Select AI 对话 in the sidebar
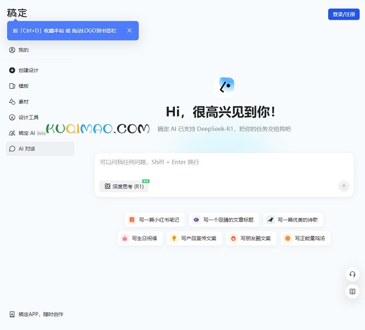This screenshot has width=365, height=330. [40, 149]
